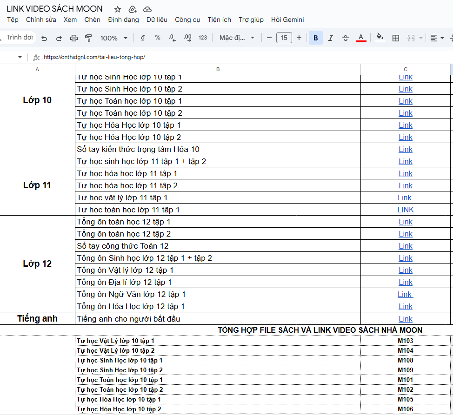Select the paint format roller tool
Screen dimensions: 453x415
coord(88,38)
